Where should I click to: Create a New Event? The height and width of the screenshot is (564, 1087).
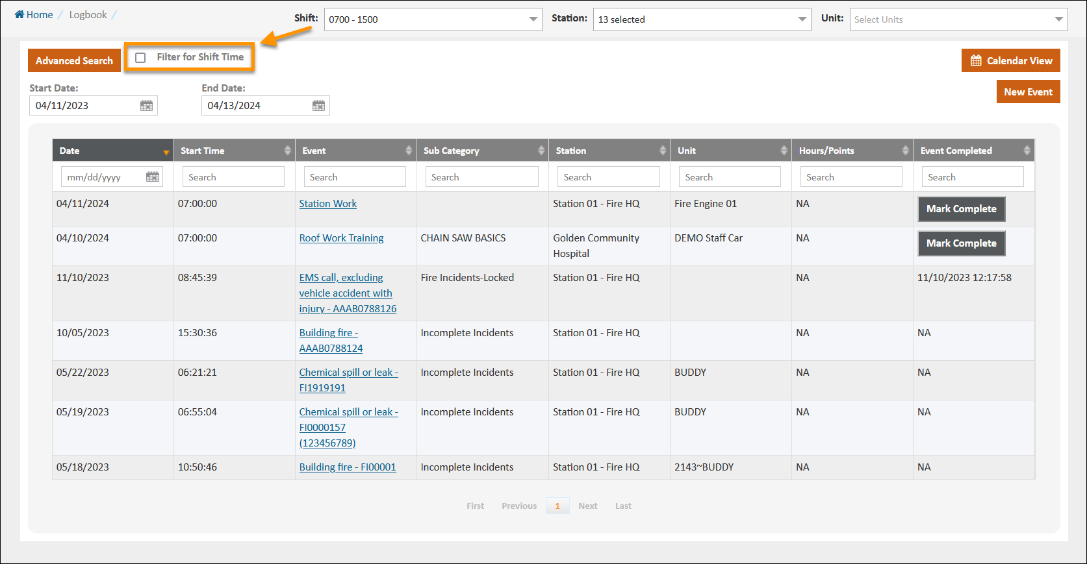point(1028,92)
